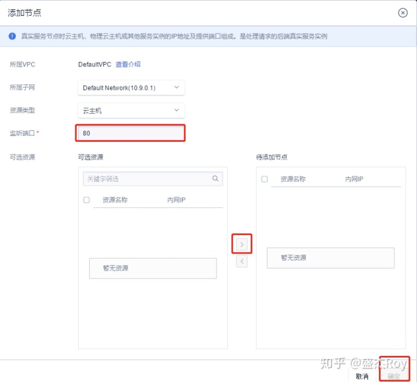Viewport: 417px width, 382px height.
Task: Click the 资源类型 label
Action: click(23, 110)
